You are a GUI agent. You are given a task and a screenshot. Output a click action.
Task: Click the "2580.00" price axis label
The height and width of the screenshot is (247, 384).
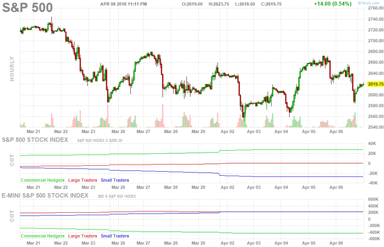pos(376,106)
